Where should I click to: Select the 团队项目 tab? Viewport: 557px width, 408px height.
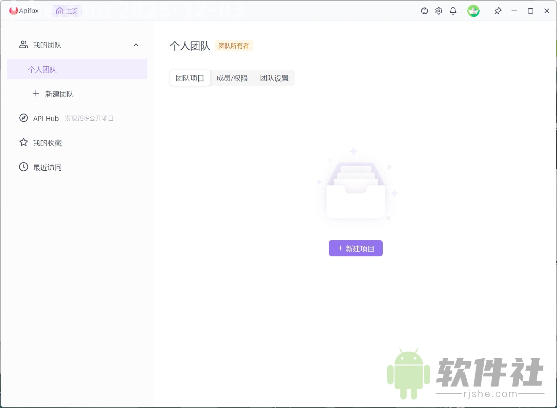(x=190, y=78)
